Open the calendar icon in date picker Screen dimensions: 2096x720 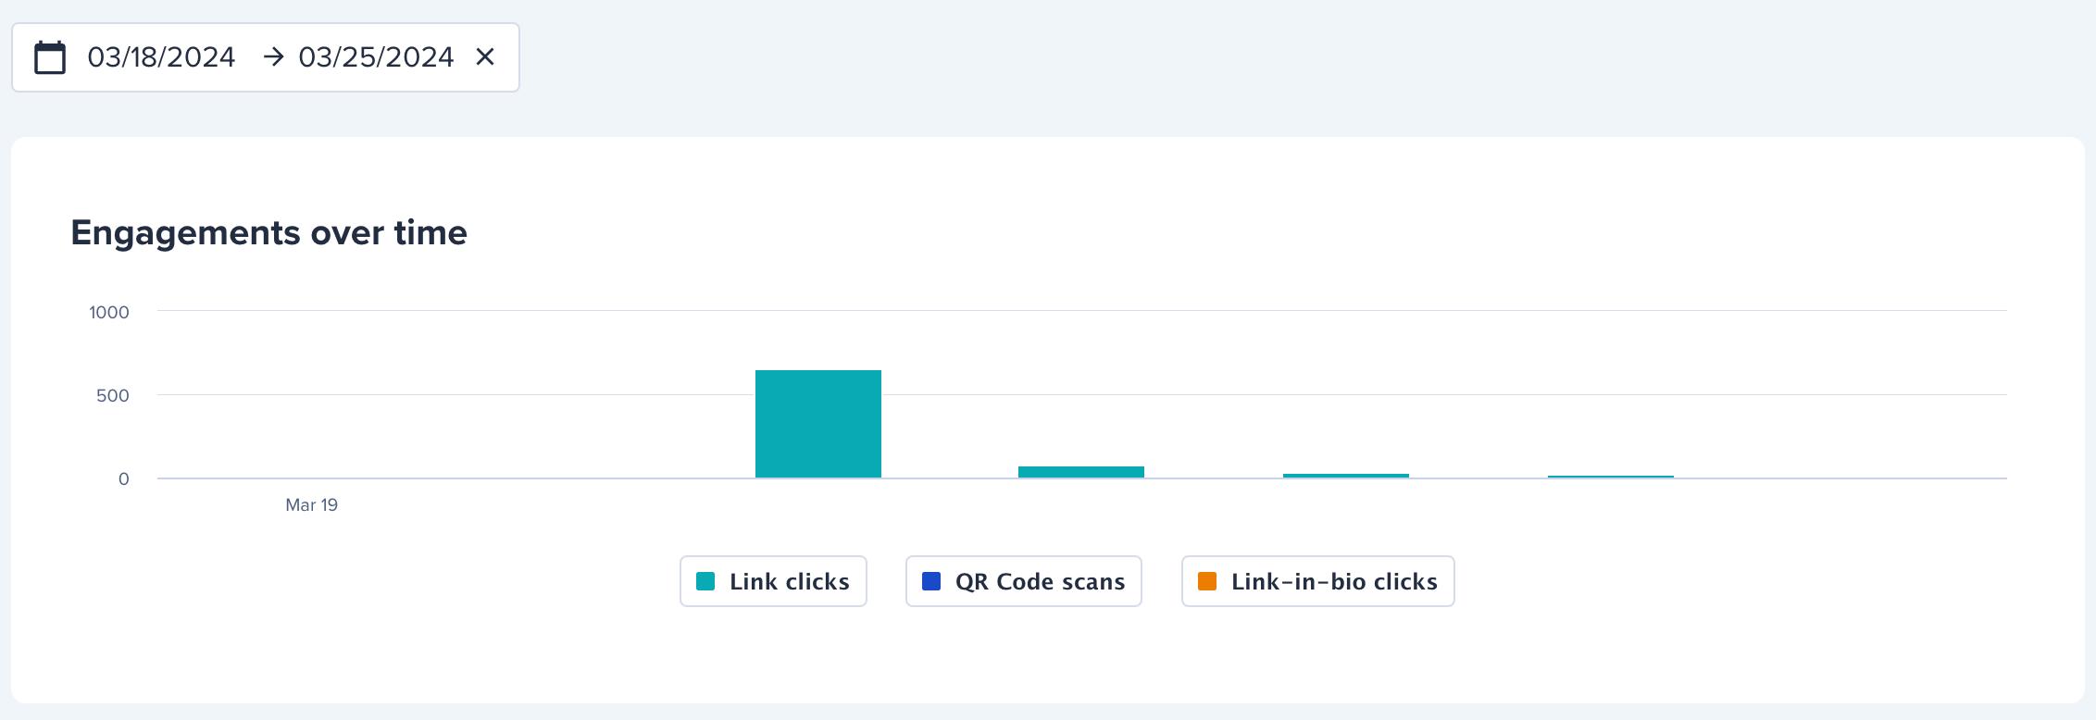pos(50,57)
